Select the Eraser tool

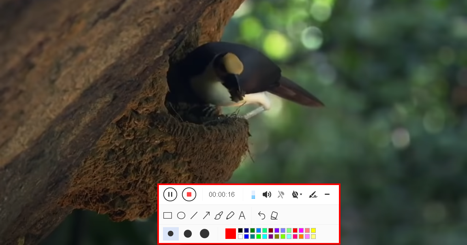274,215
